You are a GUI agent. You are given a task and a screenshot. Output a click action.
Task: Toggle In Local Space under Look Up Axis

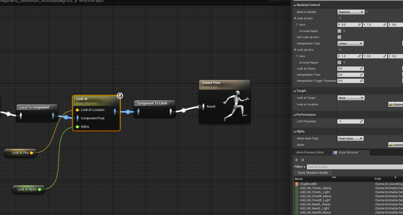coord(339,62)
